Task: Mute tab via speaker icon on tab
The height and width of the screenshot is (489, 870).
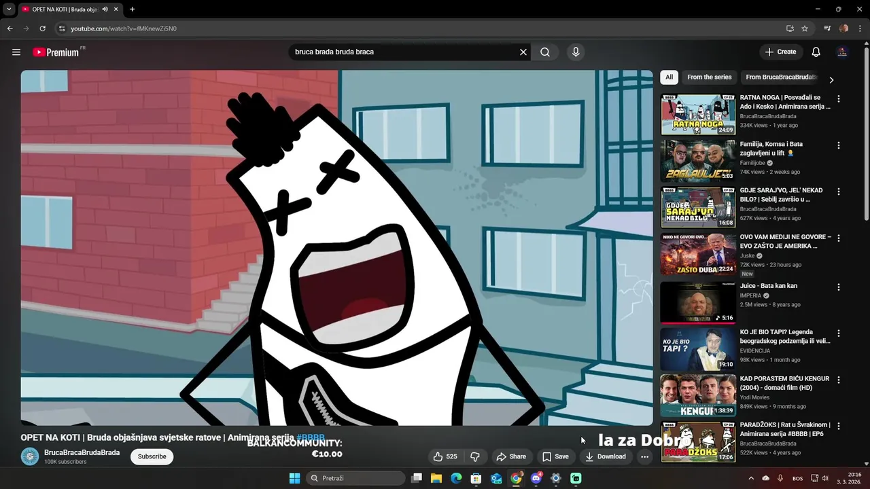Action: click(x=105, y=10)
